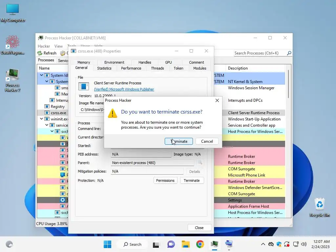Switch to the Environment tab
The width and height of the screenshot is (336, 252).
(114, 62)
